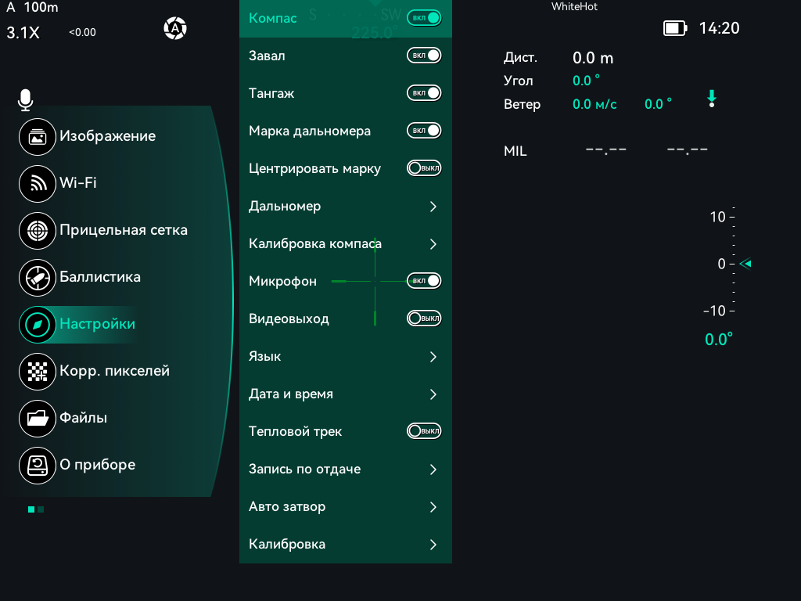Click the first menu page indicator dot

click(x=31, y=509)
